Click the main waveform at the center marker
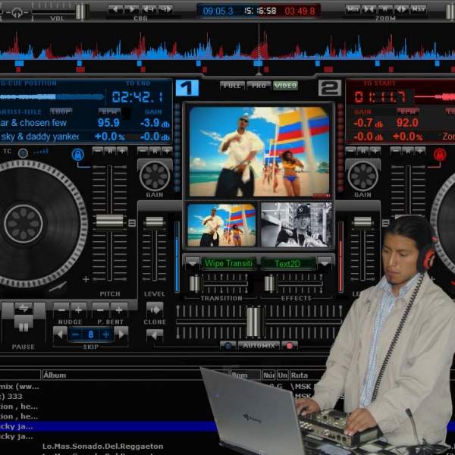 pyautogui.click(x=259, y=46)
